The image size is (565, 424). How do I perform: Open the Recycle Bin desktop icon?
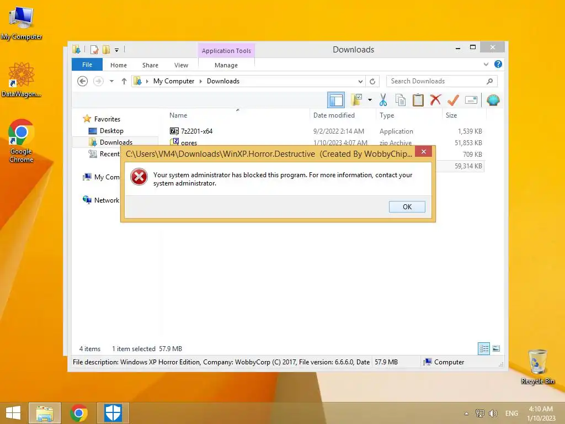click(x=537, y=367)
